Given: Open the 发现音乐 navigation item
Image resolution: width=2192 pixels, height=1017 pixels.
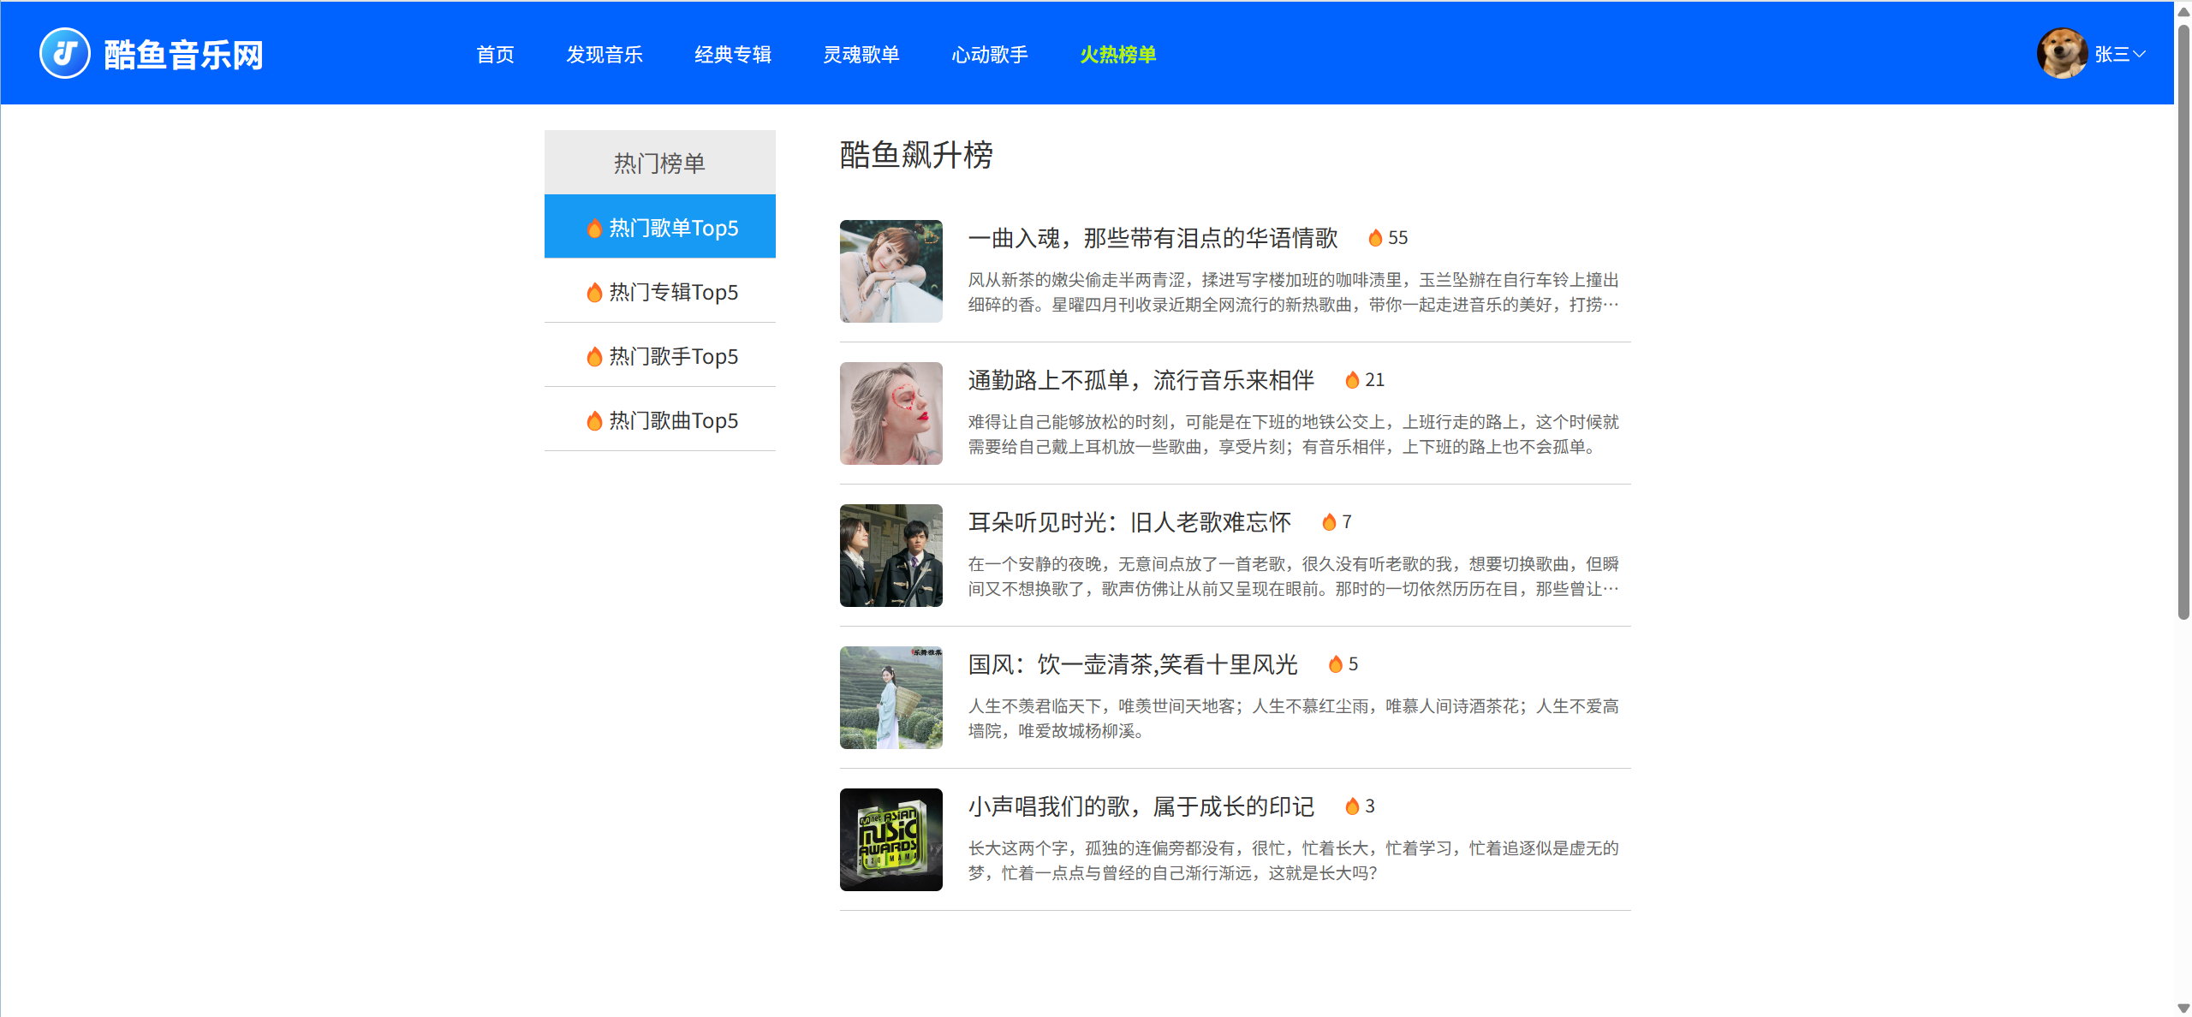Looking at the screenshot, I should coord(605,55).
